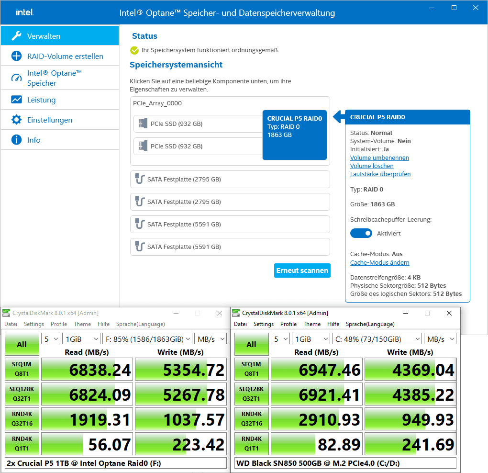
Task: Click the Volume löschen link
Action: coord(372,166)
